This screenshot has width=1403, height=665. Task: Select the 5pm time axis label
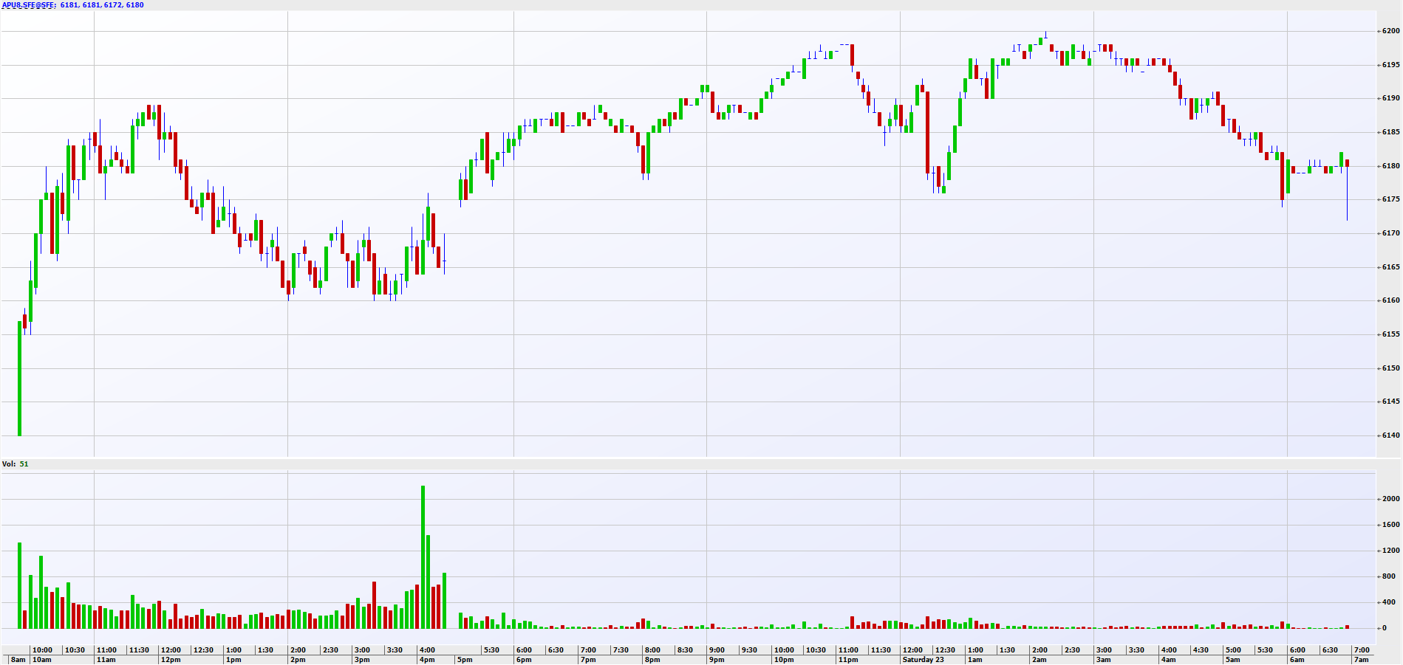tap(465, 660)
